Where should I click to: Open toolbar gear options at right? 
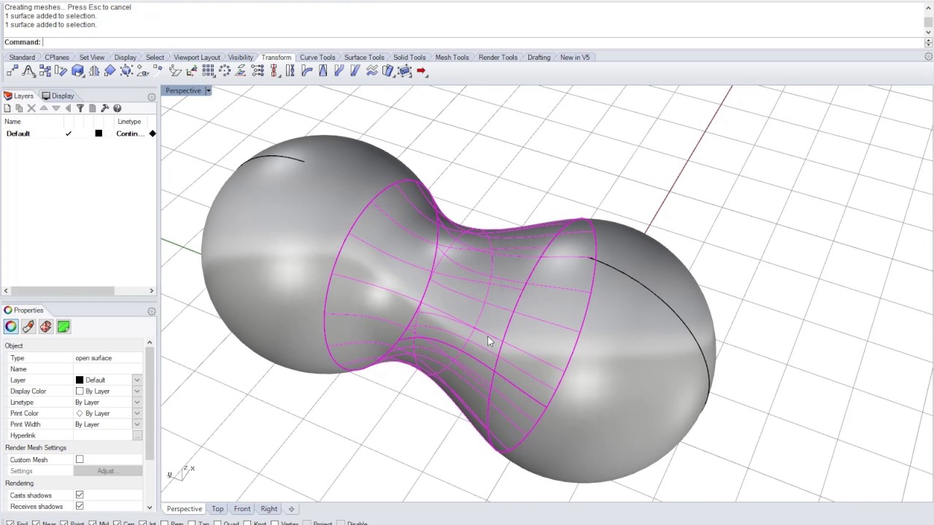pyautogui.click(x=928, y=57)
